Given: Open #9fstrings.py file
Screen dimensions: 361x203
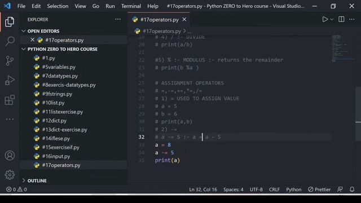Looking at the screenshot, I should point(57,94).
